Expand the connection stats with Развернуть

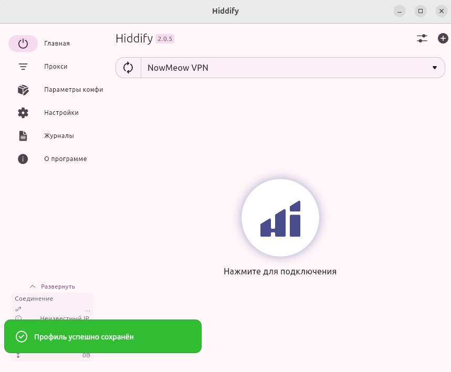tap(53, 286)
